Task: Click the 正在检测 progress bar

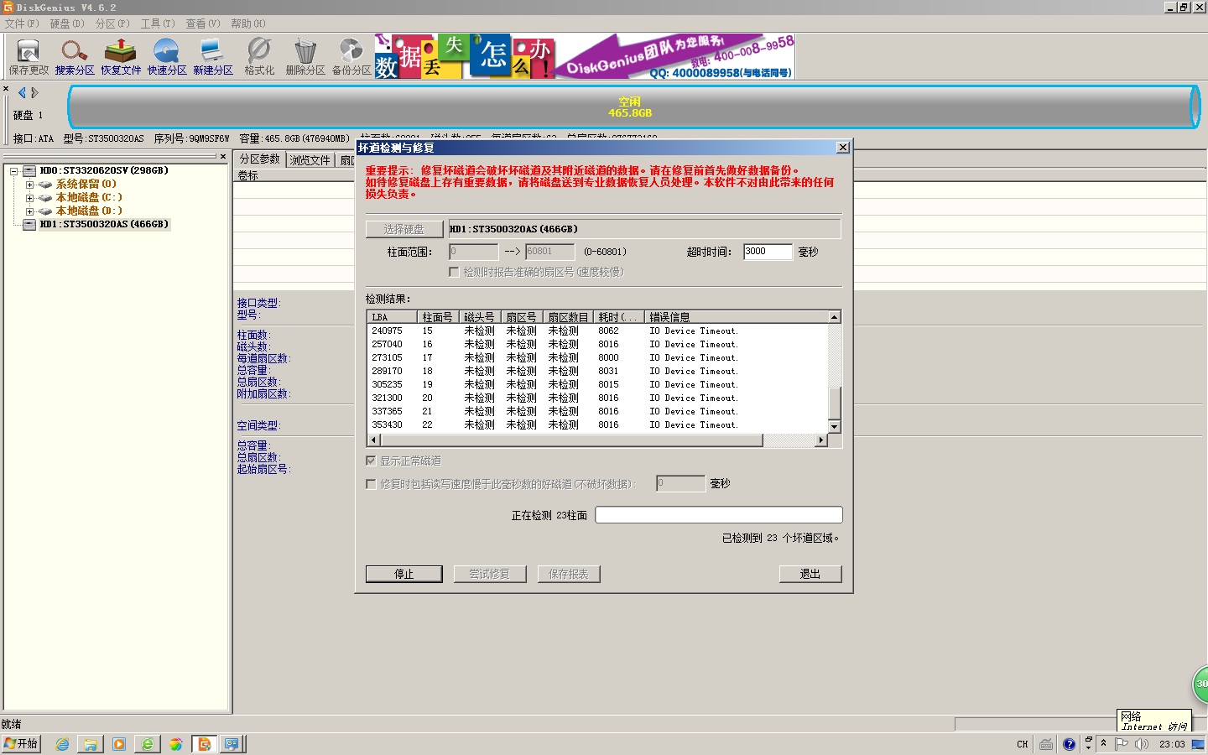Action: 719,515
